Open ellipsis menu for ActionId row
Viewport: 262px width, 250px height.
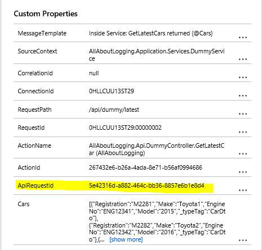(243, 172)
